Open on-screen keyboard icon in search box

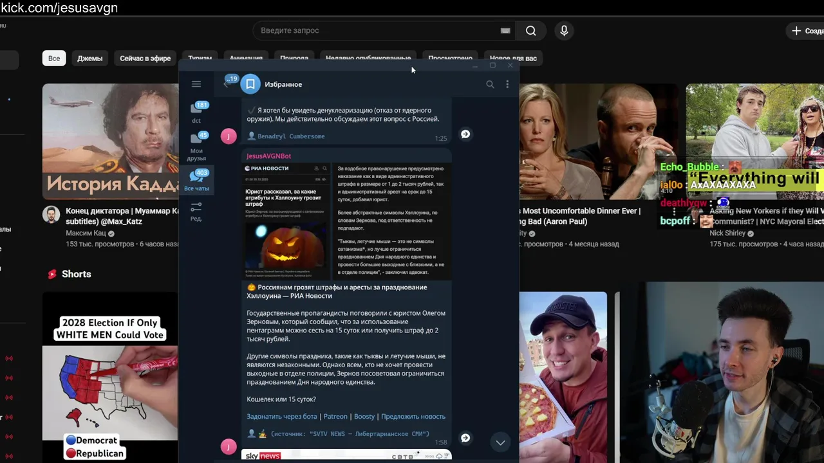click(505, 30)
